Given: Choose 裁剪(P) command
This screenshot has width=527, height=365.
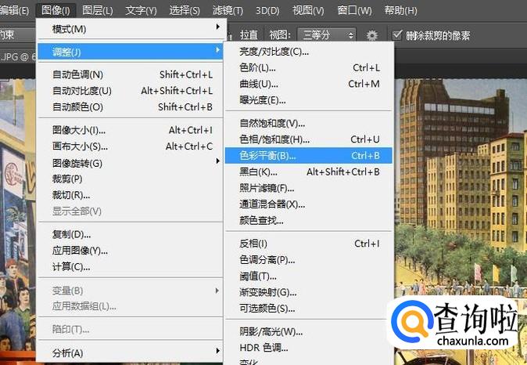Looking at the screenshot, I should point(130,179).
